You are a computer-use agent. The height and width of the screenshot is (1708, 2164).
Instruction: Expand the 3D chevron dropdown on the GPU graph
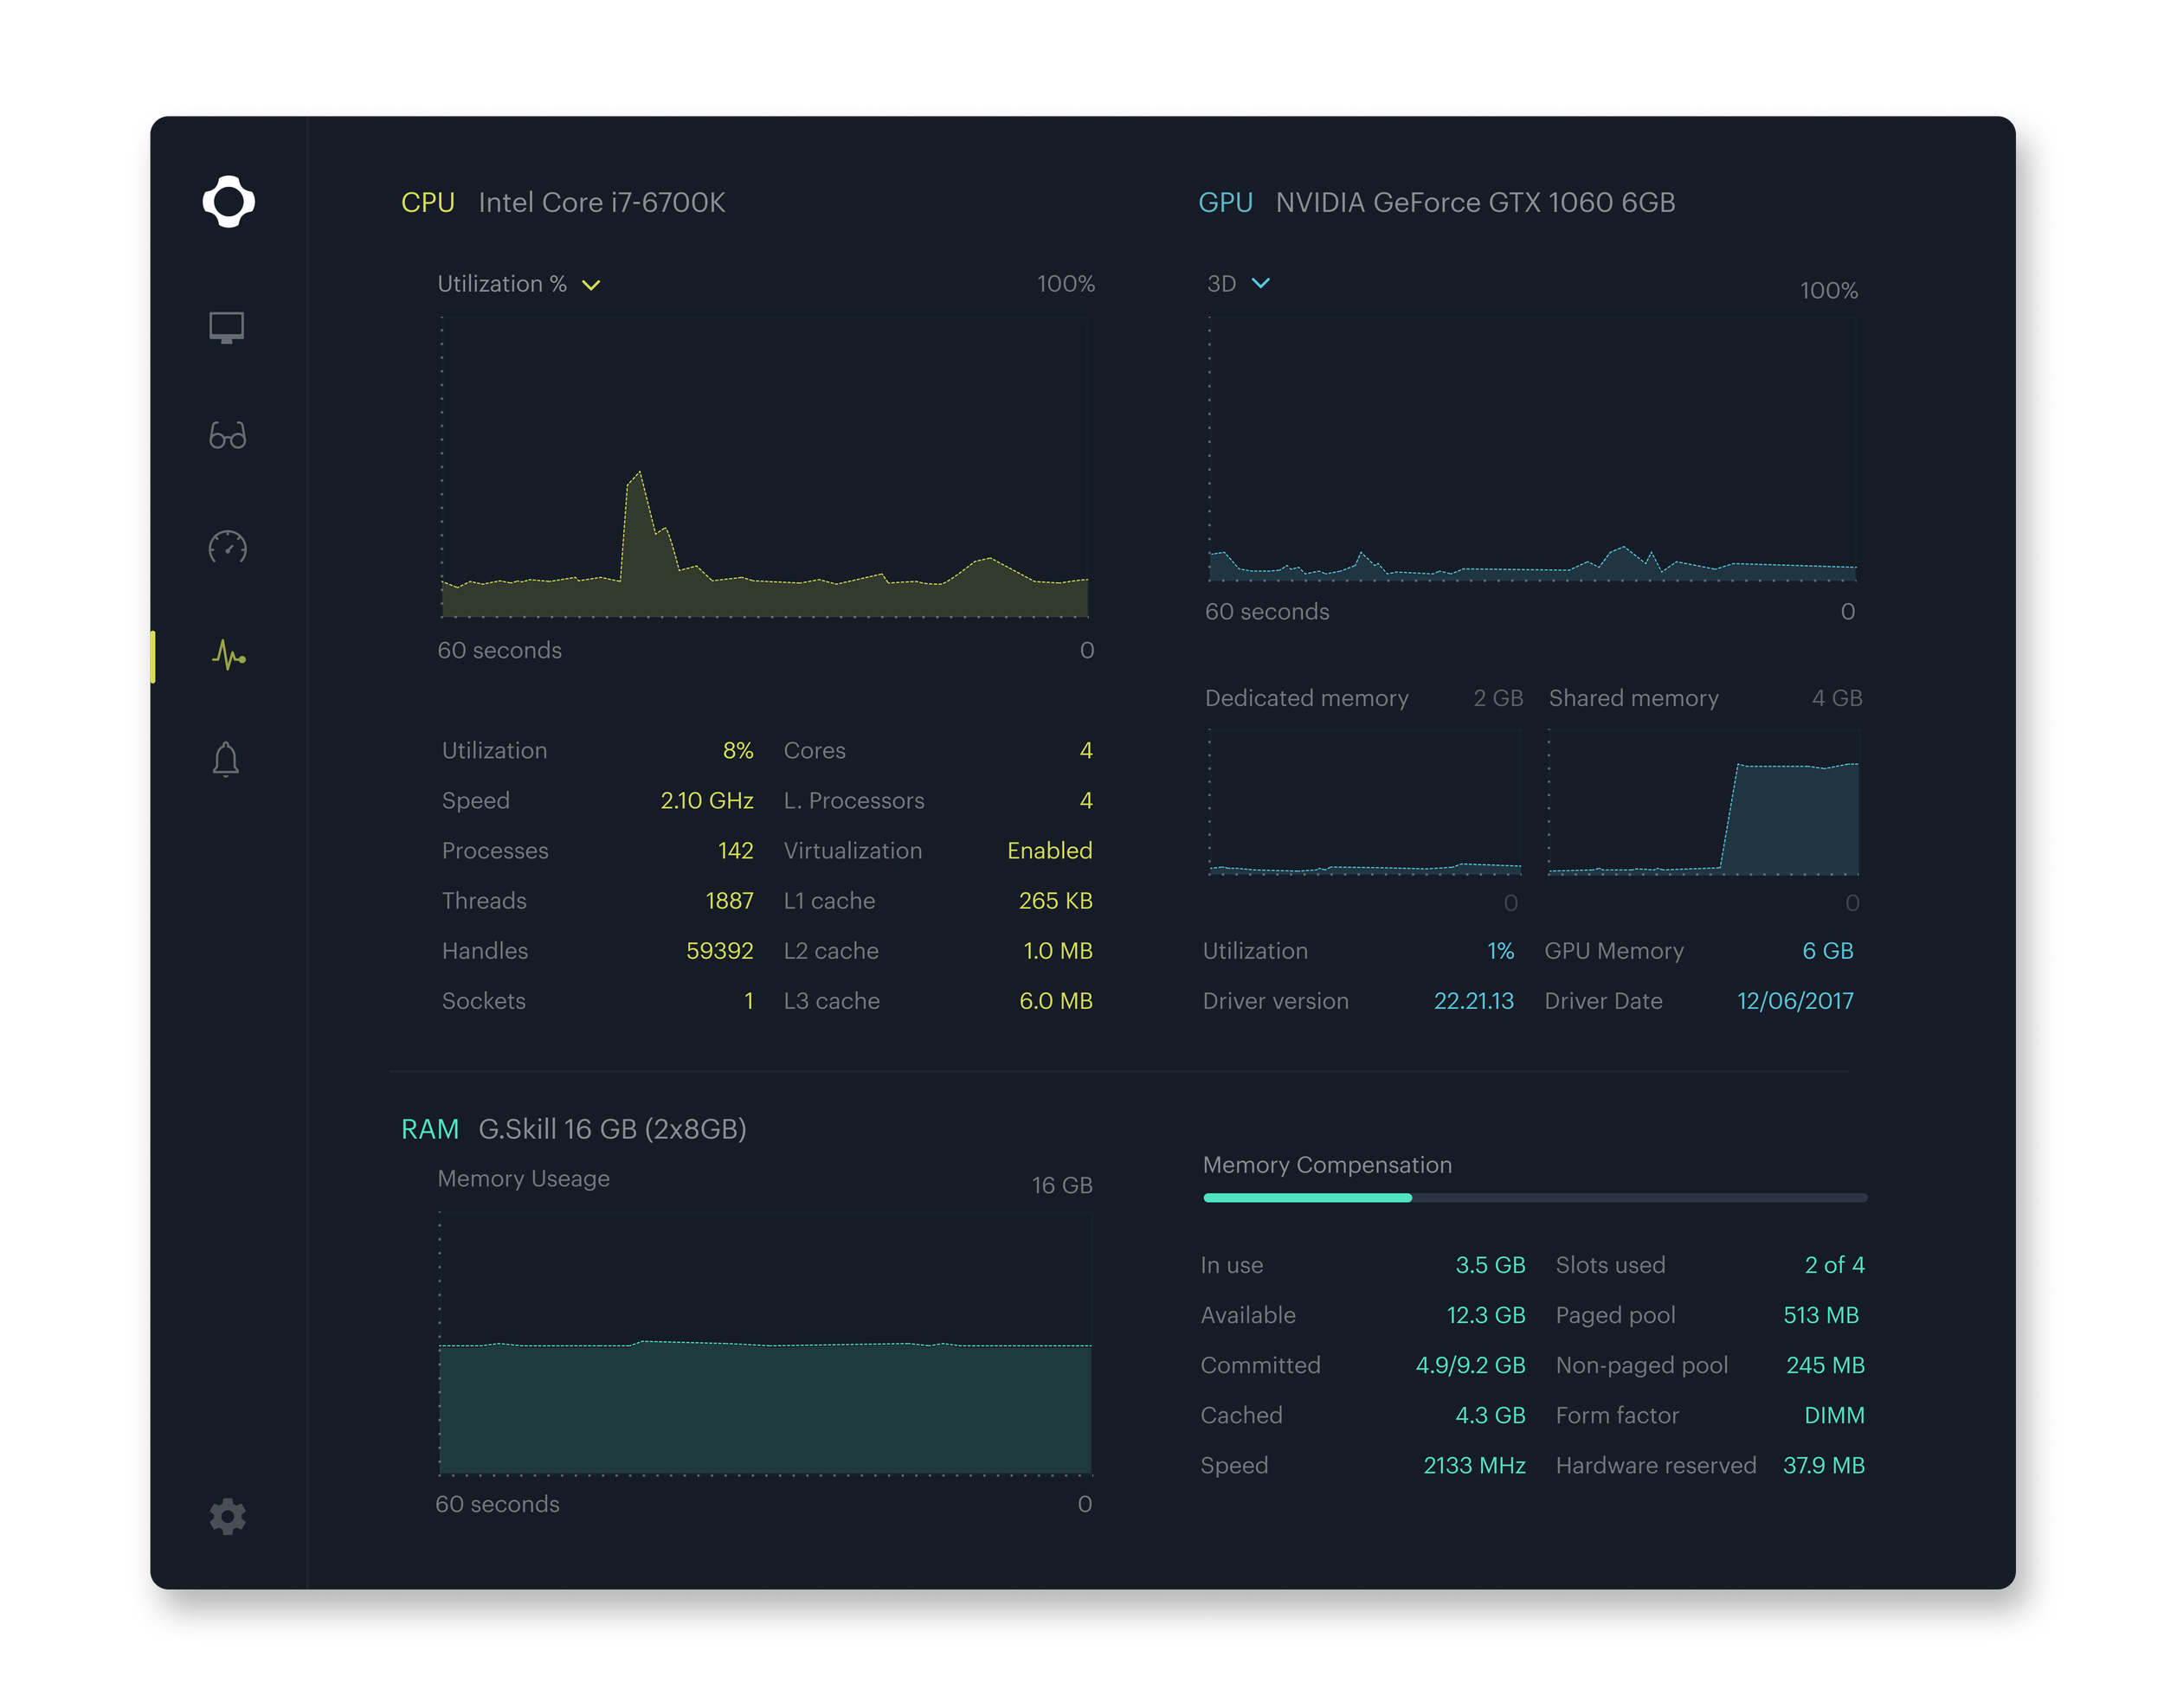click(1260, 283)
